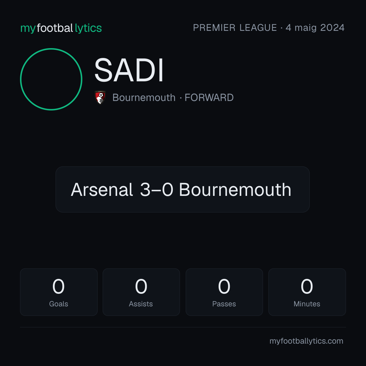Screen dimensions: 366x366
Task: Click the Bournemouth team name text
Action: click(x=144, y=98)
